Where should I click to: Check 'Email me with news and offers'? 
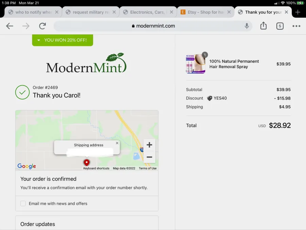23,203
